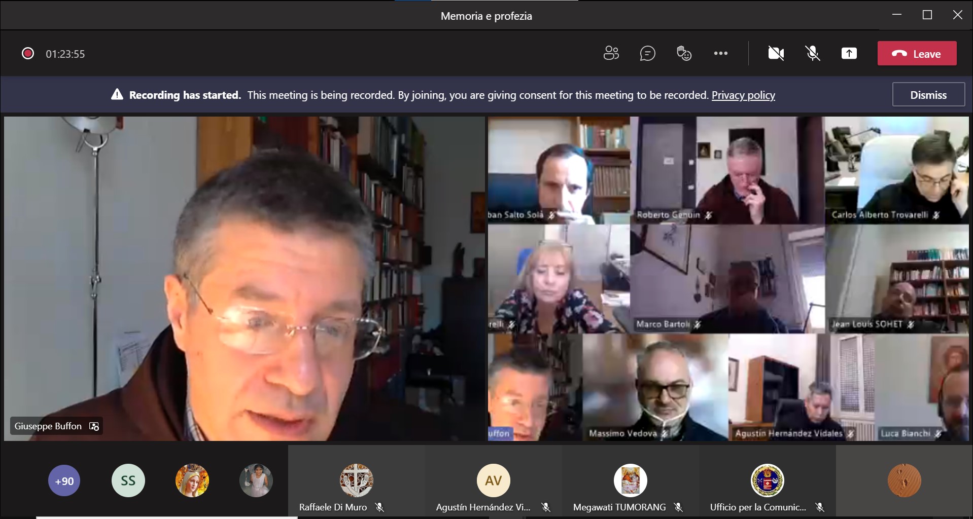This screenshot has width=973, height=519.
Task: Expand the +90 more participants overflow
Action: (64, 480)
